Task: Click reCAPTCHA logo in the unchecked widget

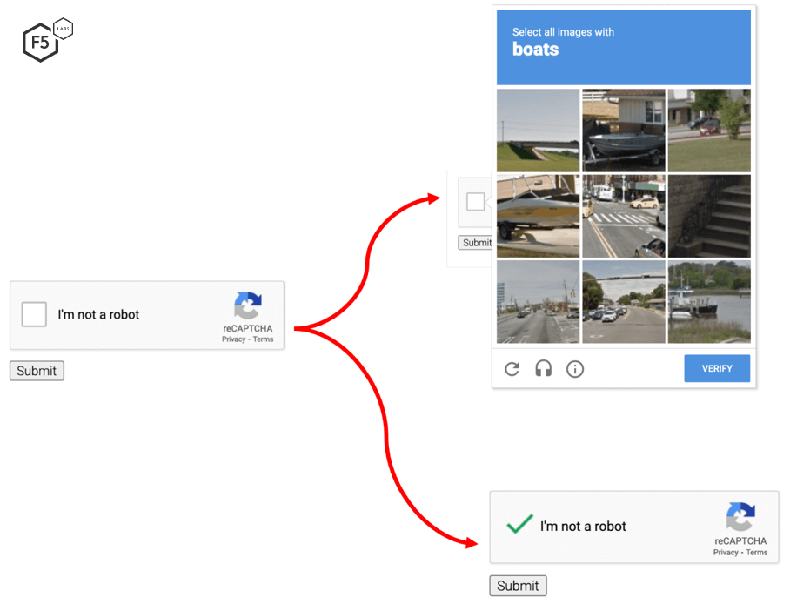Action: 247,307
